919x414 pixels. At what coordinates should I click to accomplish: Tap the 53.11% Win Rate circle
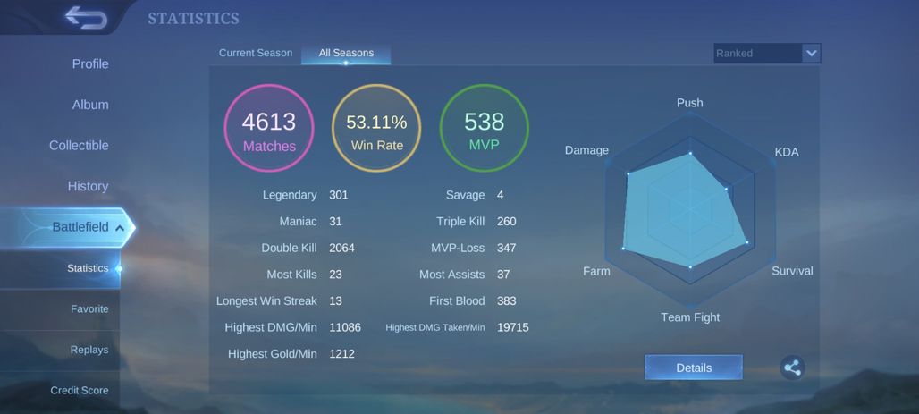coord(376,128)
